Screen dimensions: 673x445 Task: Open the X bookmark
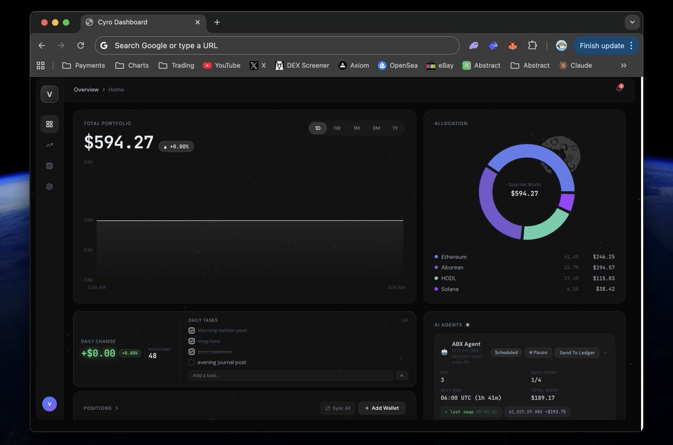coord(258,66)
